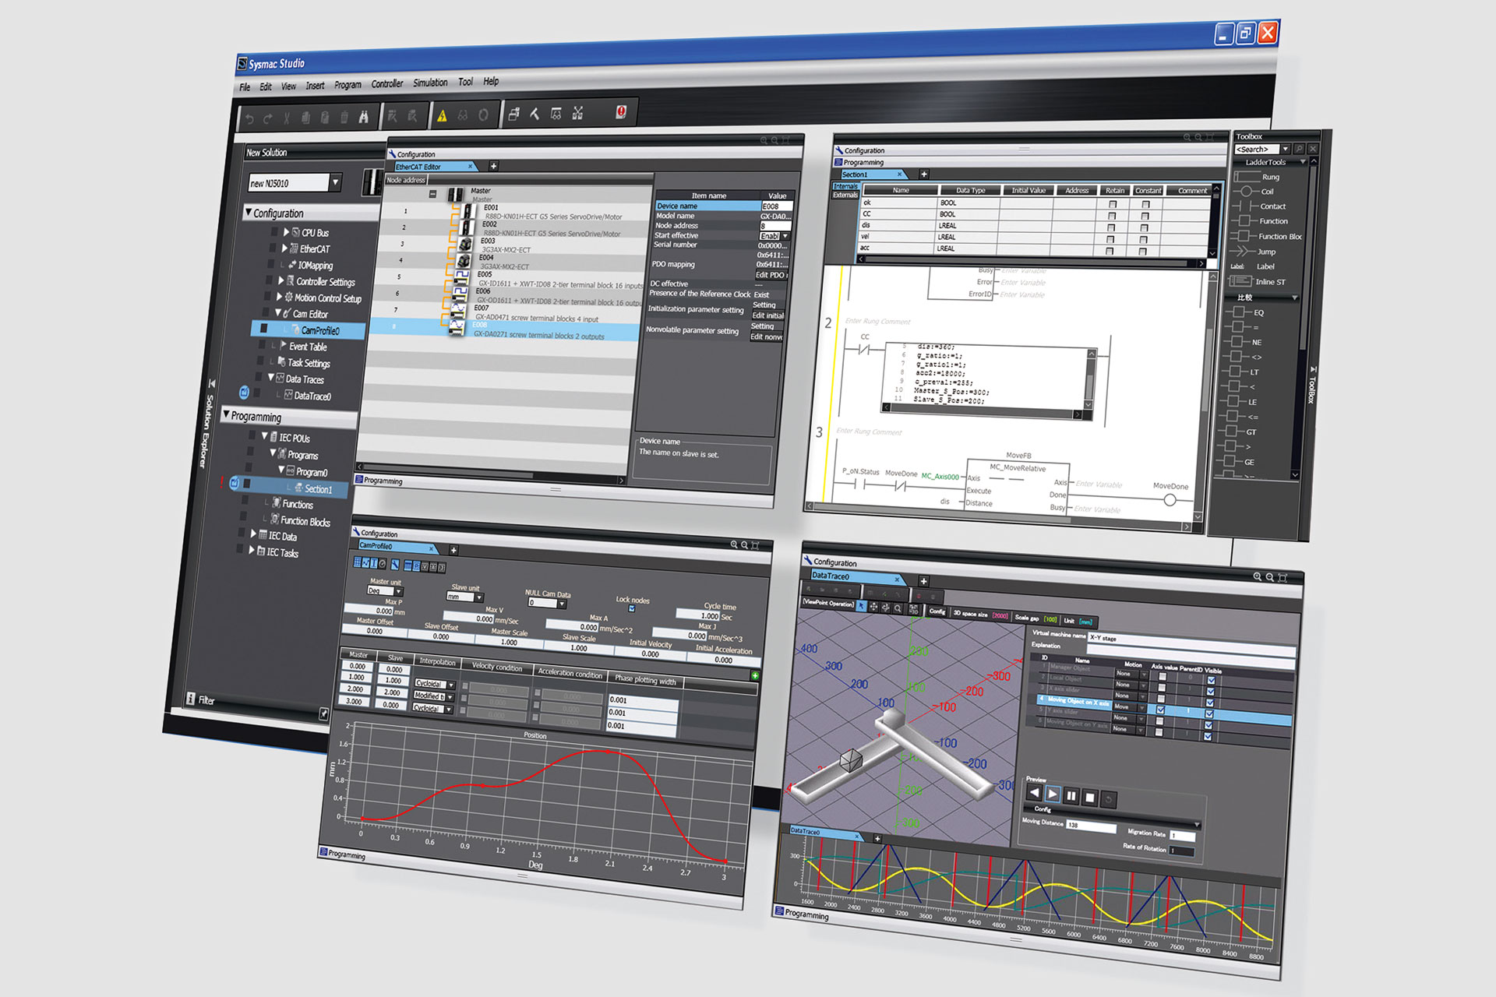Open the new NJ5010 controller dropdown
This screenshot has width=1496, height=997.
point(336,182)
